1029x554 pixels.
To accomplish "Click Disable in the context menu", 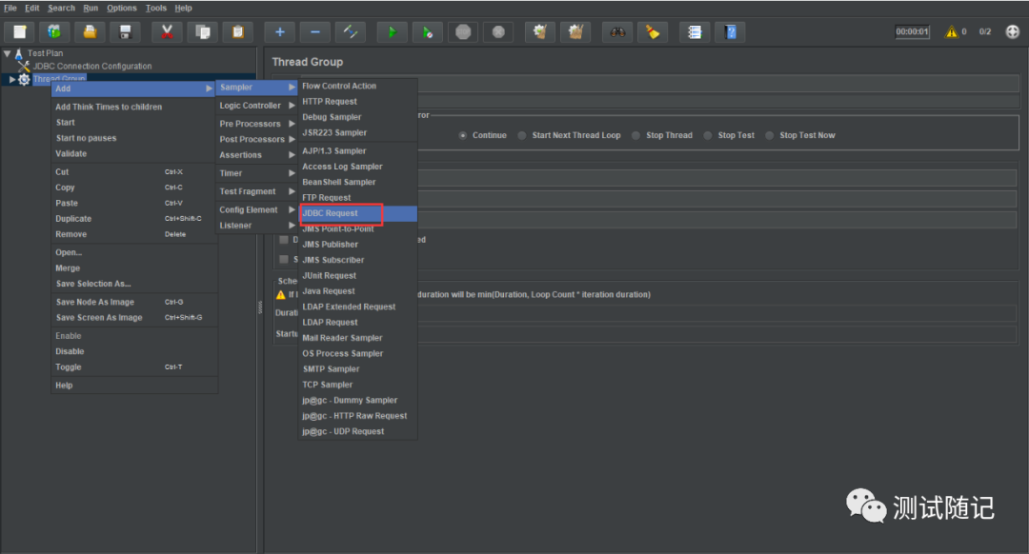I will (x=134, y=351).
